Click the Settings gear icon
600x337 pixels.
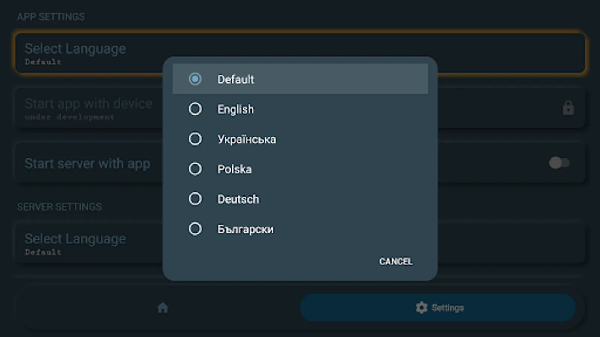421,308
